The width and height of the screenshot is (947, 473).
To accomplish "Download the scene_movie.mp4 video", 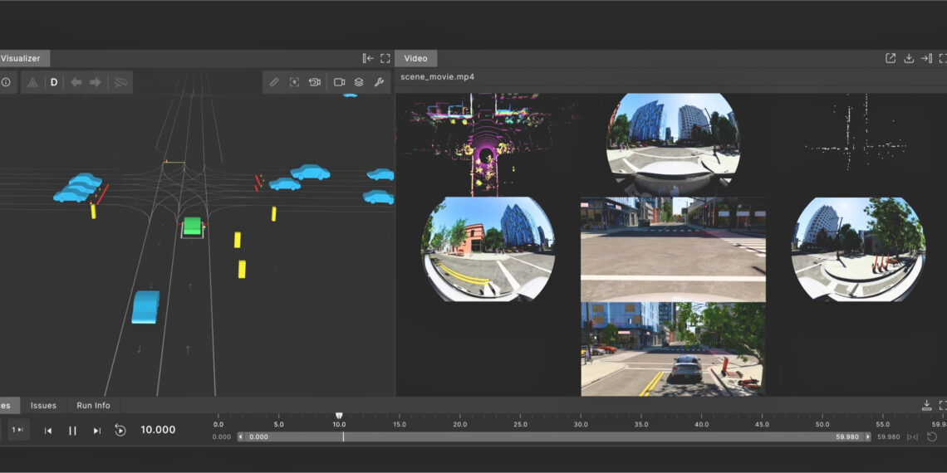I will coord(909,58).
